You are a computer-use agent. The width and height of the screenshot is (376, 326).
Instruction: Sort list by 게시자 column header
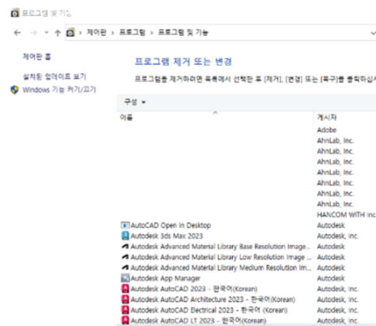click(x=327, y=118)
